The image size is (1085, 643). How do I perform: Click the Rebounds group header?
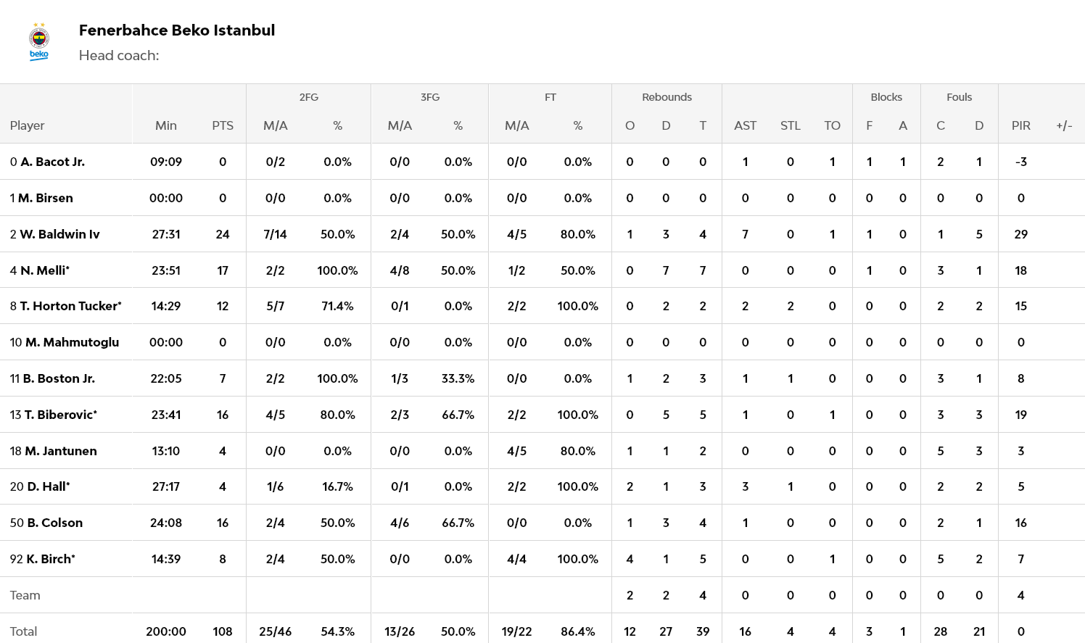(667, 97)
